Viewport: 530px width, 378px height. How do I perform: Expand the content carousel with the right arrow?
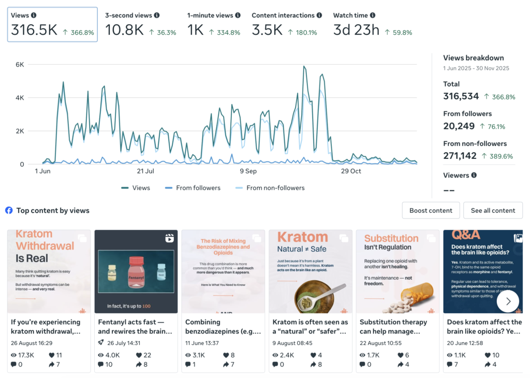point(508,301)
